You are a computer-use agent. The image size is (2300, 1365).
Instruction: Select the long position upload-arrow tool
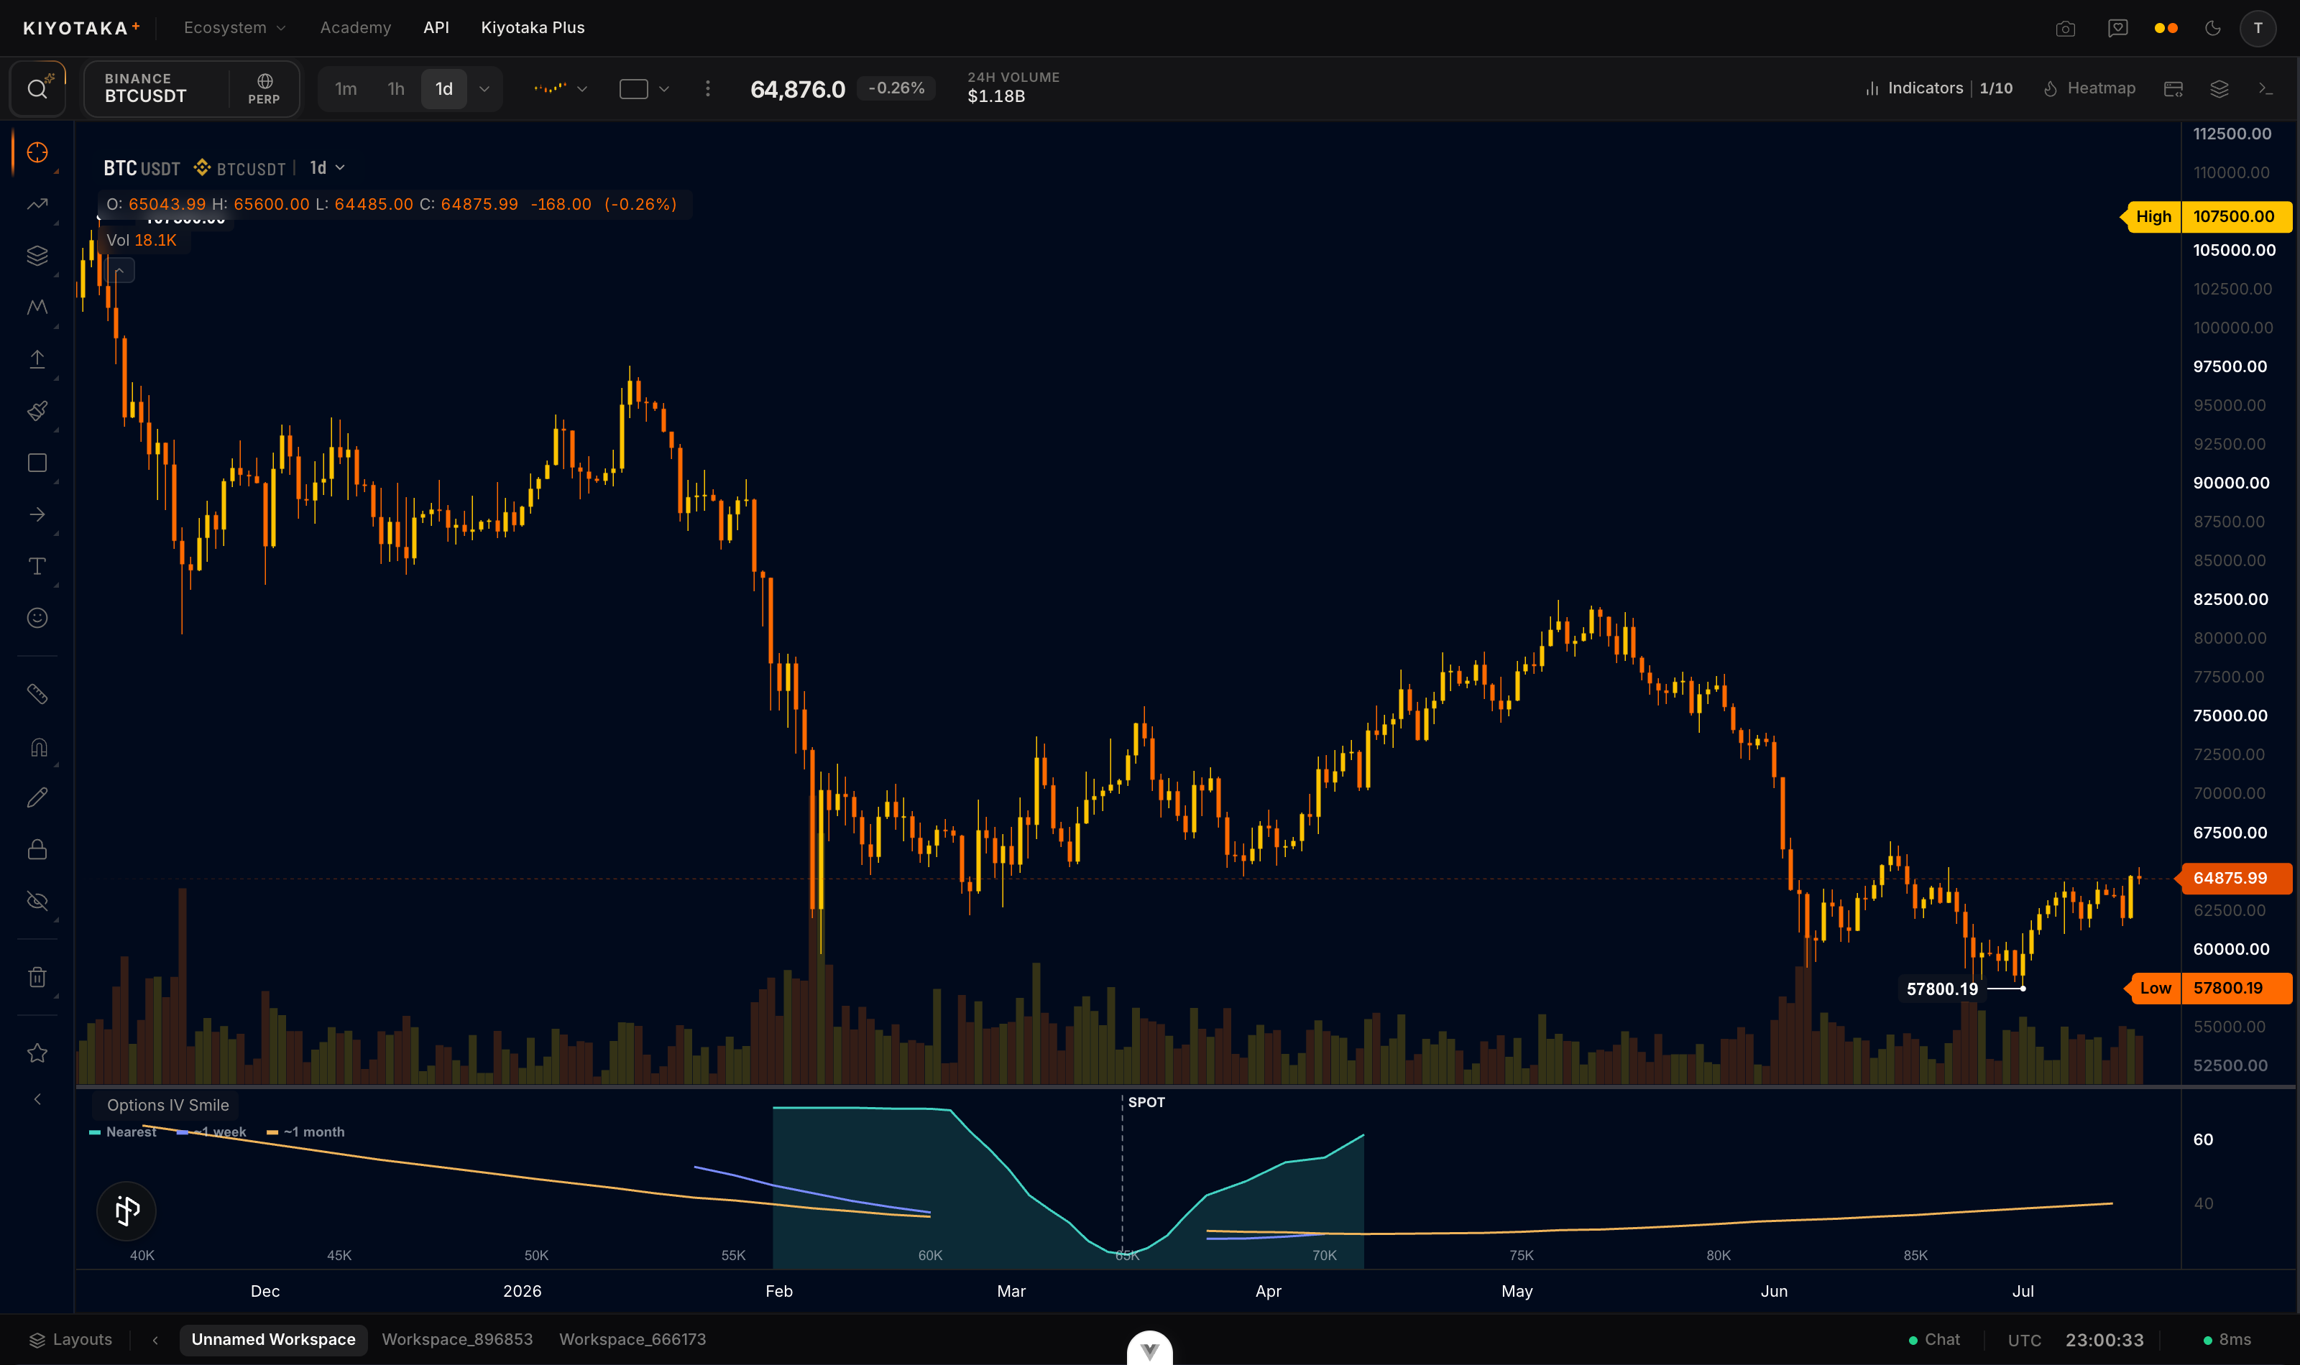tap(37, 360)
